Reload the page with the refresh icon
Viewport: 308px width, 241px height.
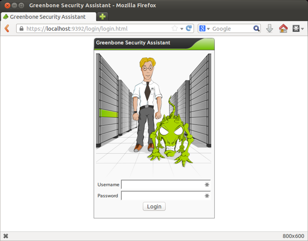coord(189,28)
